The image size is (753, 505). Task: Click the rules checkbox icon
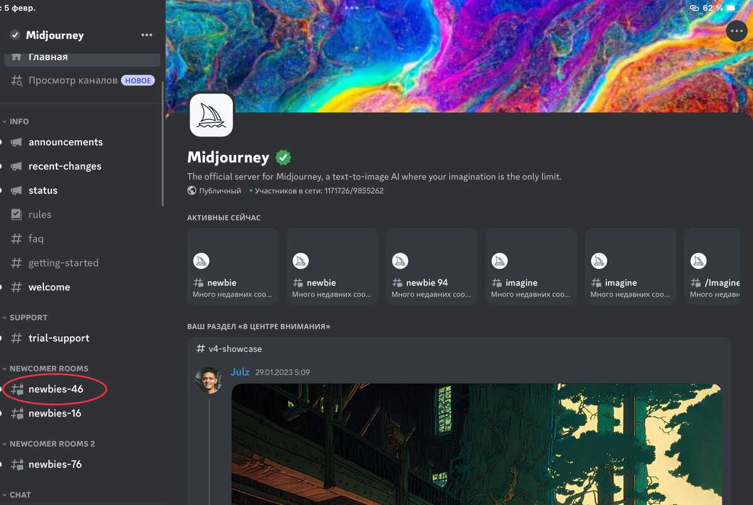click(x=17, y=215)
